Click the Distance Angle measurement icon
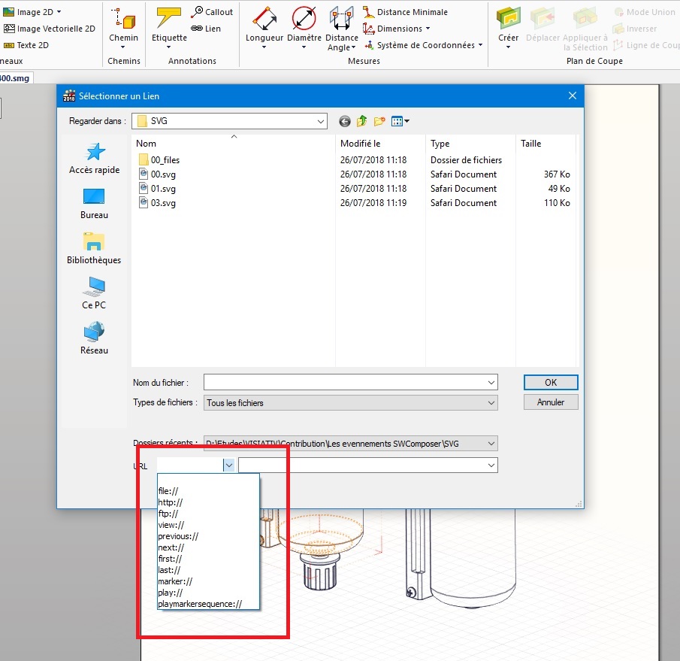The height and width of the screenshot is (661, 680). pyautogui.click(x=341, y=18)
